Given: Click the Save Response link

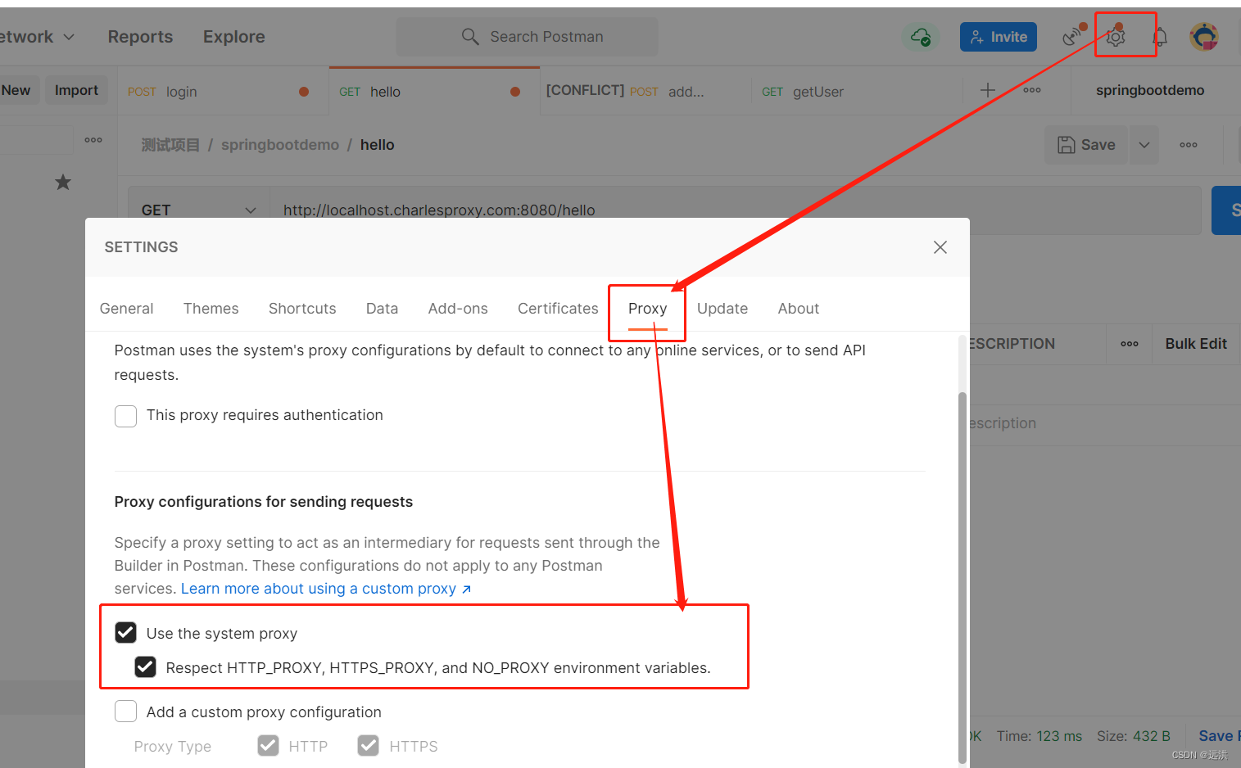Looking at the screenshot, I should (1219, 736).
